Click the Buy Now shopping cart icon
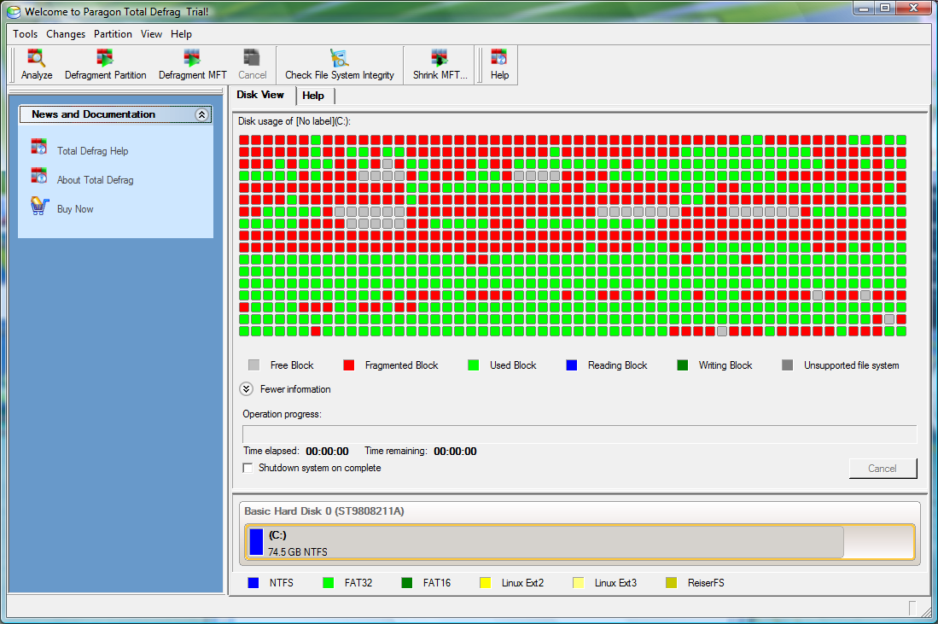The height and width of the screenshot is (624, 938). point(39,205)
